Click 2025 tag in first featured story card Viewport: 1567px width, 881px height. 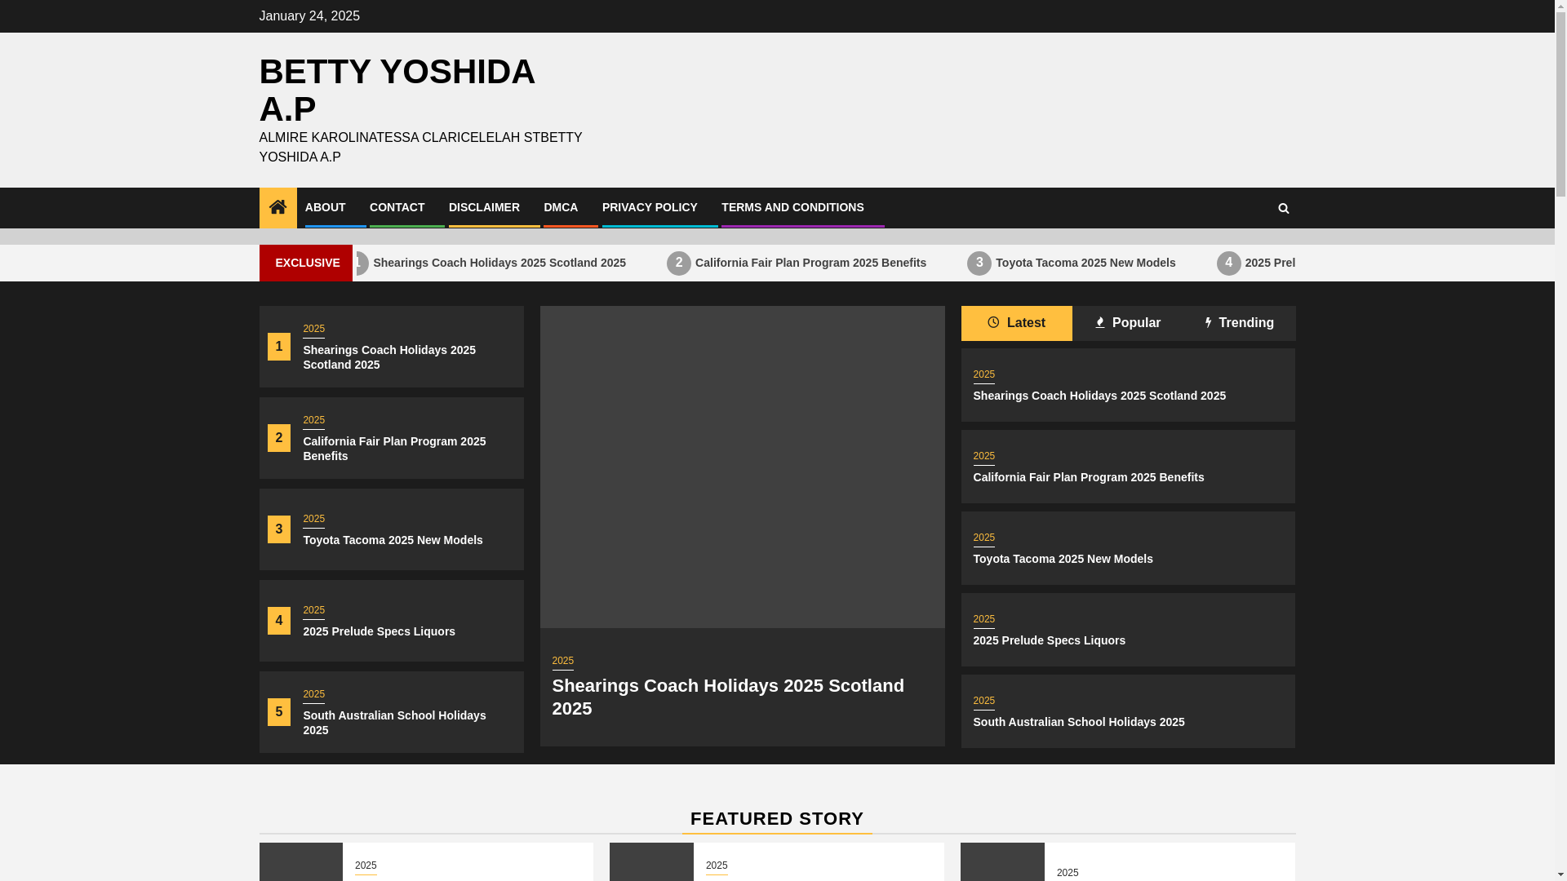[366, 866]
